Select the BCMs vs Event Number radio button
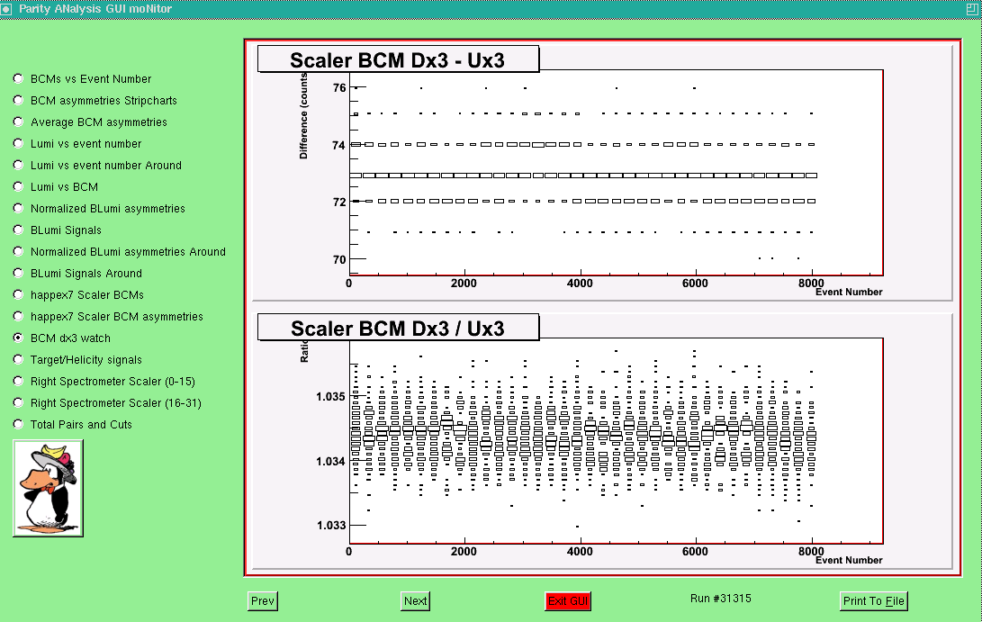 pos(18,79)
